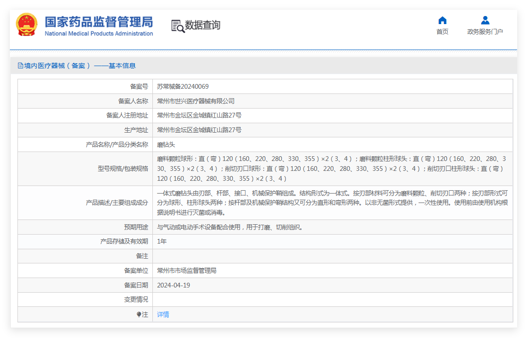Click the 备注 row label

(142, 256)
